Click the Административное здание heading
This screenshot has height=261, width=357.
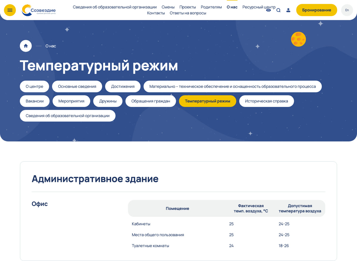tap(95, 178)
